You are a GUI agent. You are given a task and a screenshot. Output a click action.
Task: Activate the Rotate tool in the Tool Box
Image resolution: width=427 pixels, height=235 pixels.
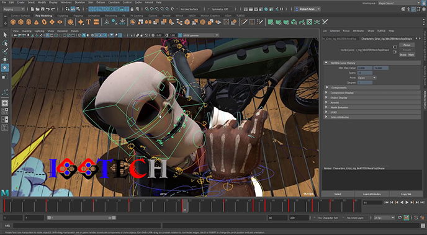[x=5, y=68]
